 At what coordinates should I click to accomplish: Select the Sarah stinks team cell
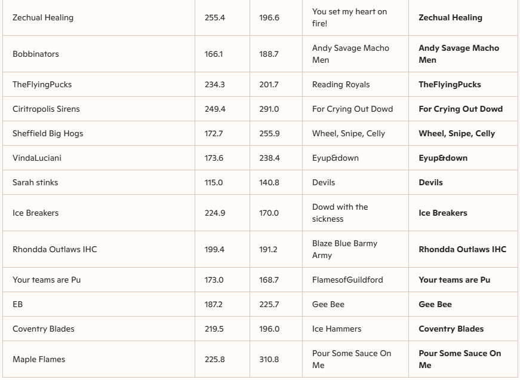[35, 182]
